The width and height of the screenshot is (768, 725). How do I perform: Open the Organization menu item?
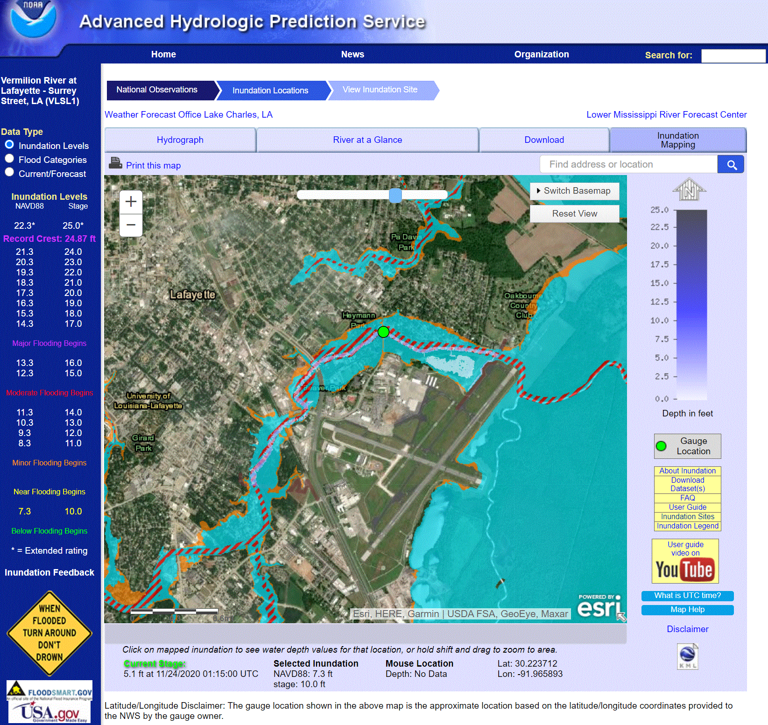(x=542, y=54)
